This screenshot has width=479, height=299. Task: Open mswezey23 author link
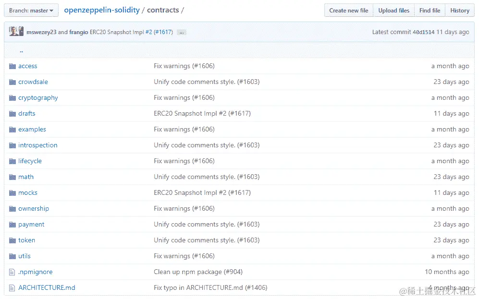(x=41, y=32)
